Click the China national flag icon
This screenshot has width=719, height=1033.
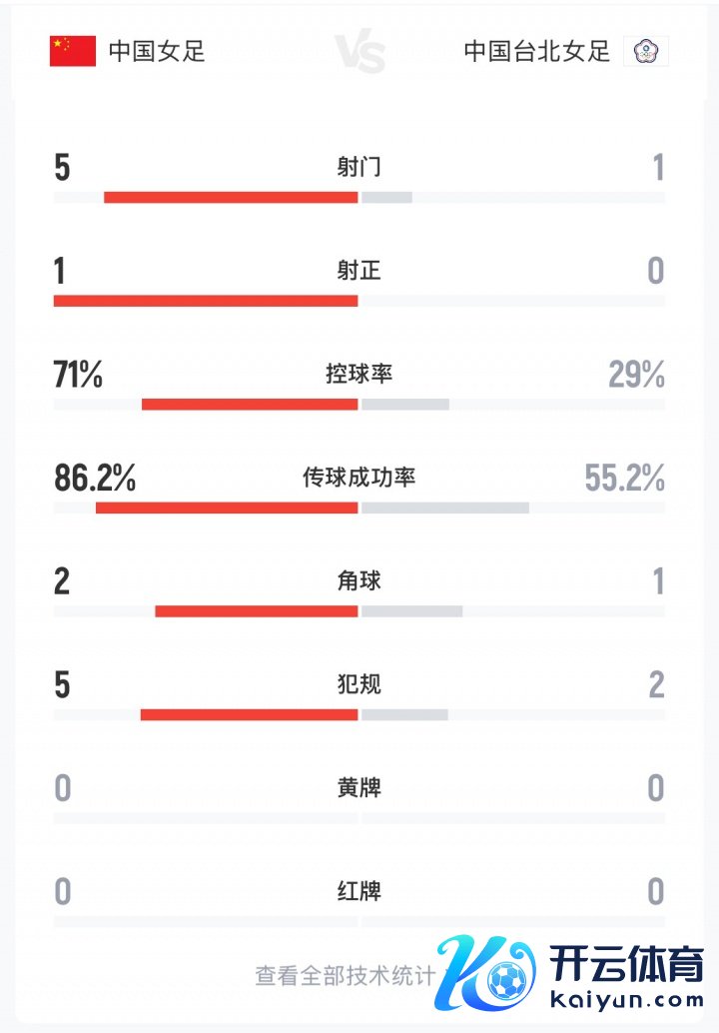pyautogui.click(x=73, y=51)
